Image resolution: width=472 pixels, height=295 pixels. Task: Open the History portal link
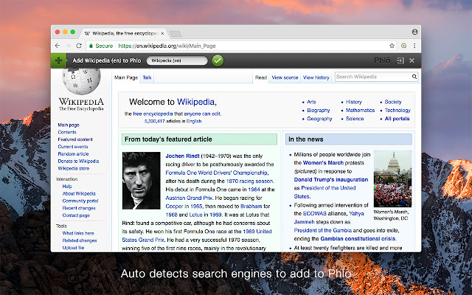point(354,102)
